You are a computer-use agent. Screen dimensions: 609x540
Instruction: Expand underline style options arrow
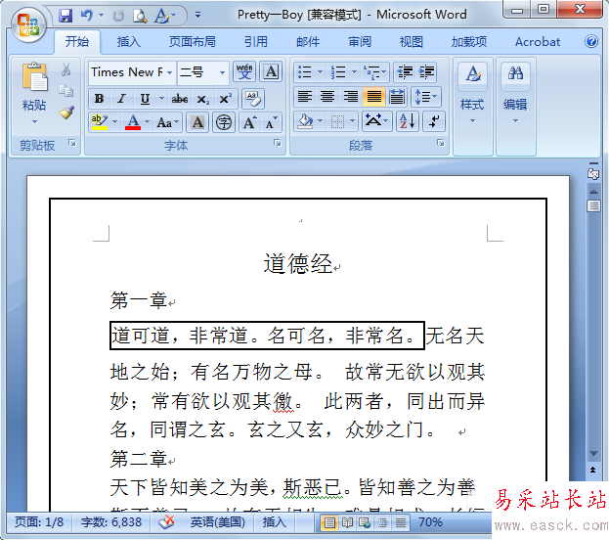coord(161,99)
